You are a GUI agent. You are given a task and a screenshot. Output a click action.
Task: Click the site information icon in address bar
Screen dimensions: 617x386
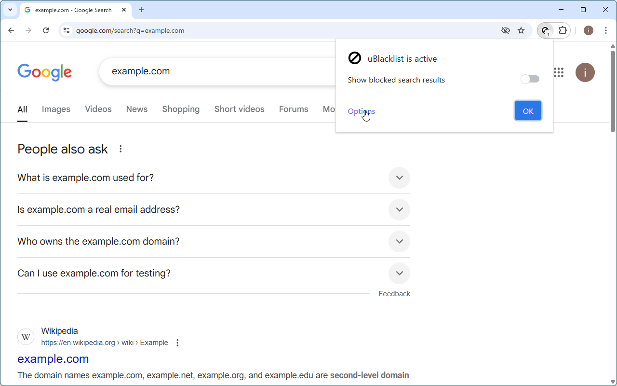(67, 30)
